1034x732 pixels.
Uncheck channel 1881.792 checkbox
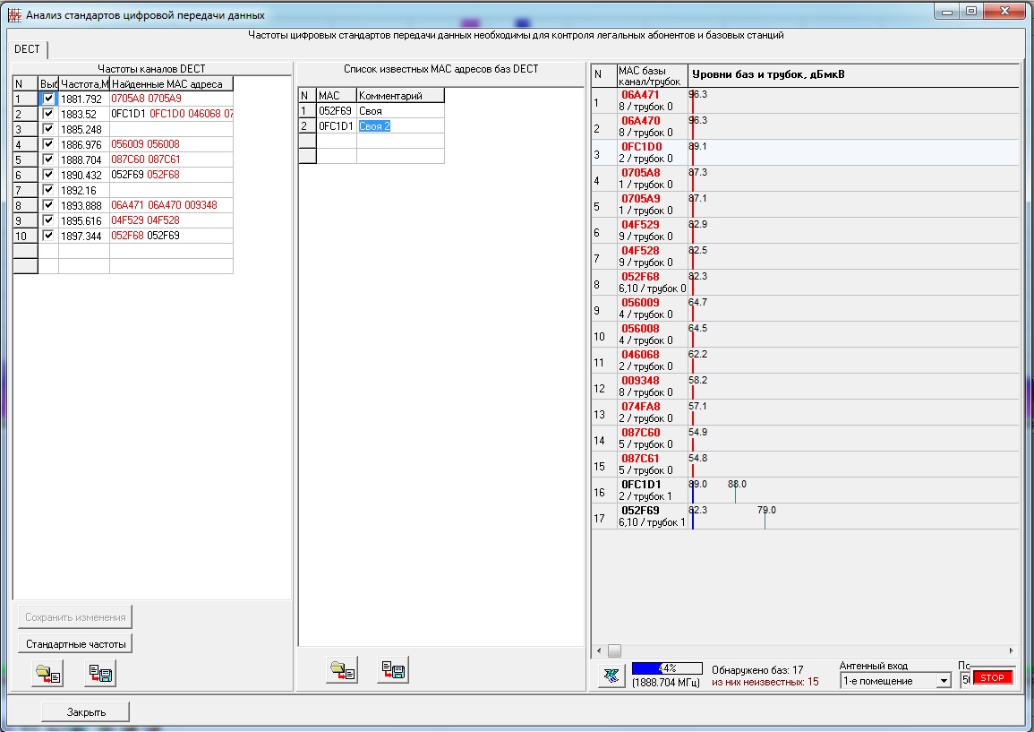click(x=48, y=99)
